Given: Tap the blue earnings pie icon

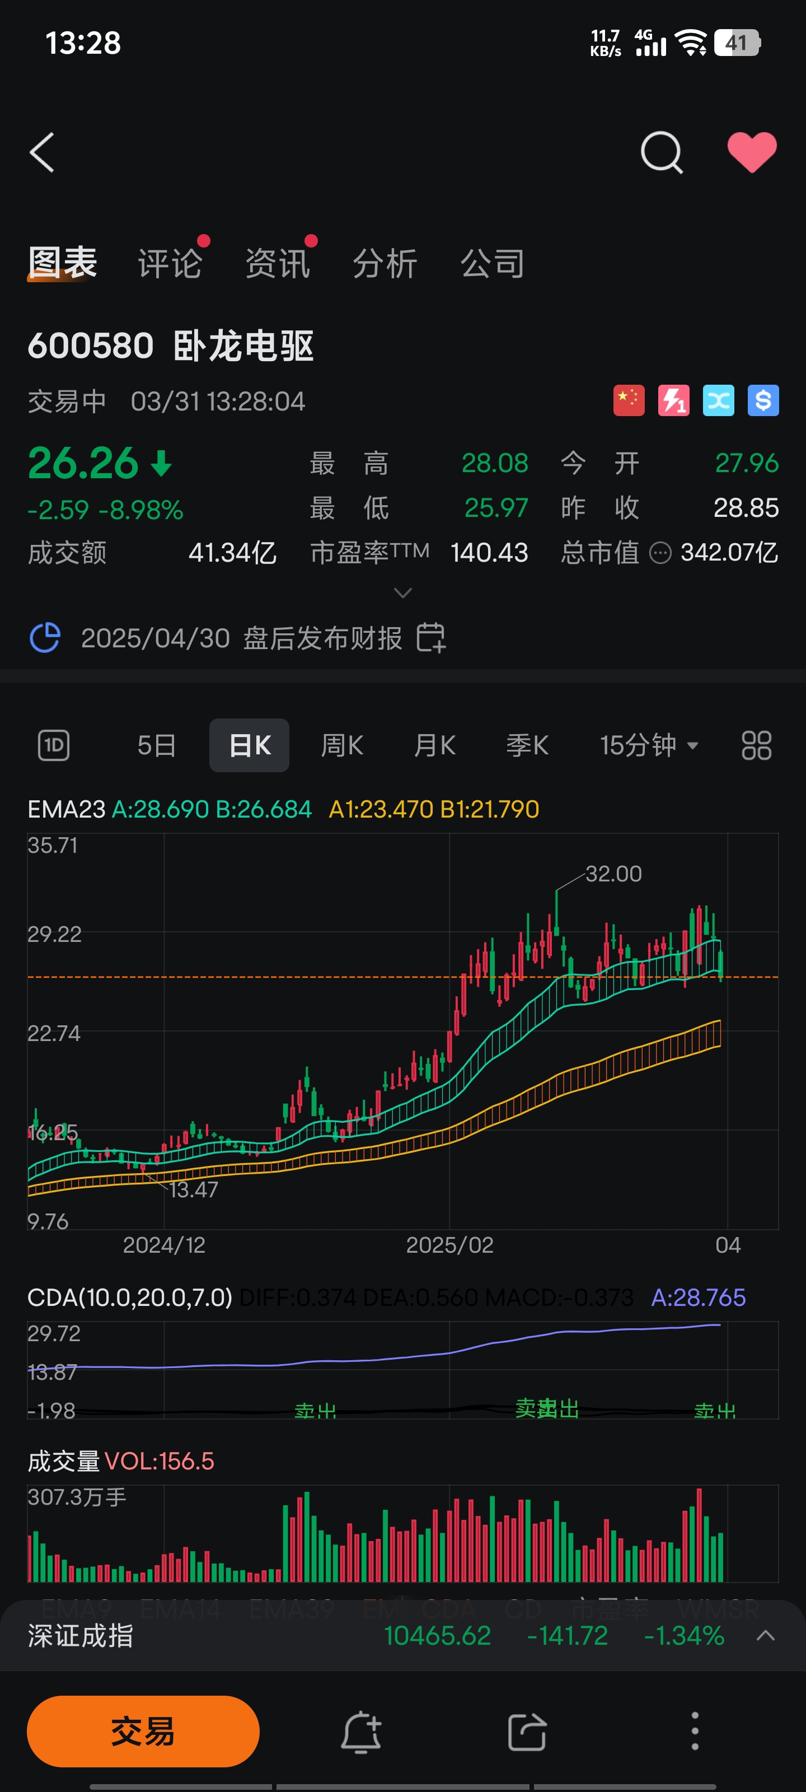Looking at the screenshot, I should pos(45,637).
